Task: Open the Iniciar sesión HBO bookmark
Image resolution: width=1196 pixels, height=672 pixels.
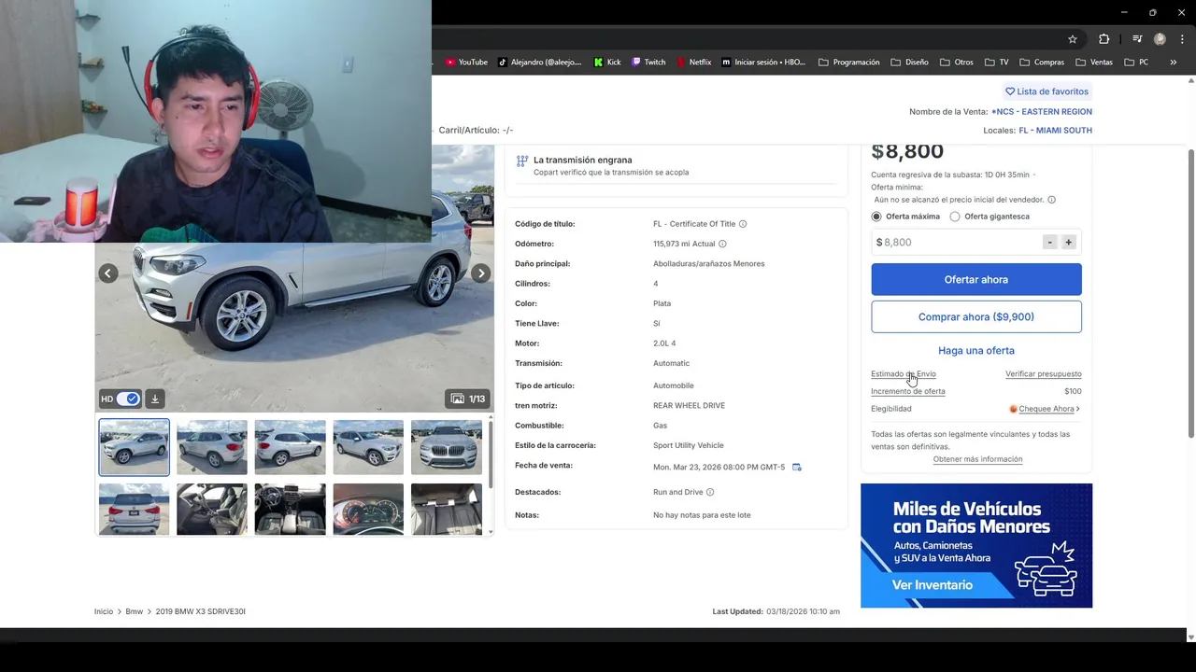Action: [763, 63]
